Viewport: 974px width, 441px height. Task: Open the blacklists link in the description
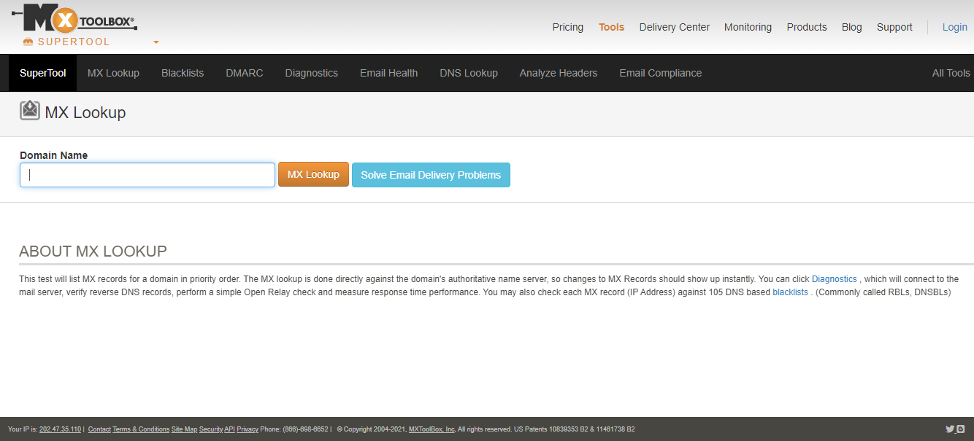tap(790, 292)
